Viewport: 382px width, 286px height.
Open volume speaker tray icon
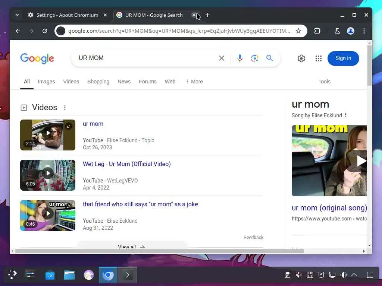pyautogui.click(x=344, y=275)
